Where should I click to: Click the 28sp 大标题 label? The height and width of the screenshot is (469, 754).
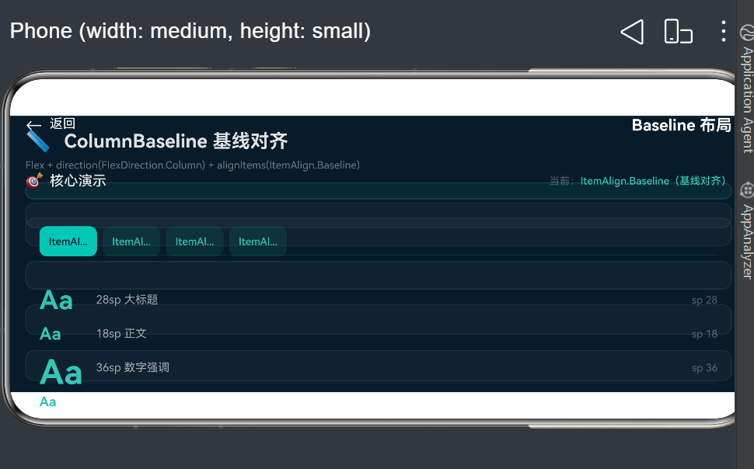click(x=127, y=300)
